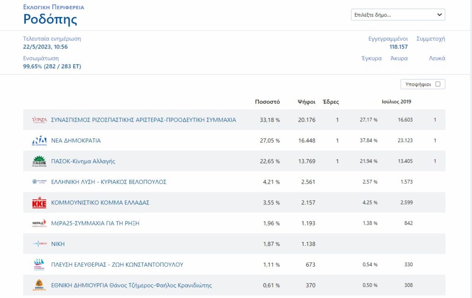Enable the Υποψήφιοι checkbox
Viewport: 472px width, 298px height.
pos(438,84)
